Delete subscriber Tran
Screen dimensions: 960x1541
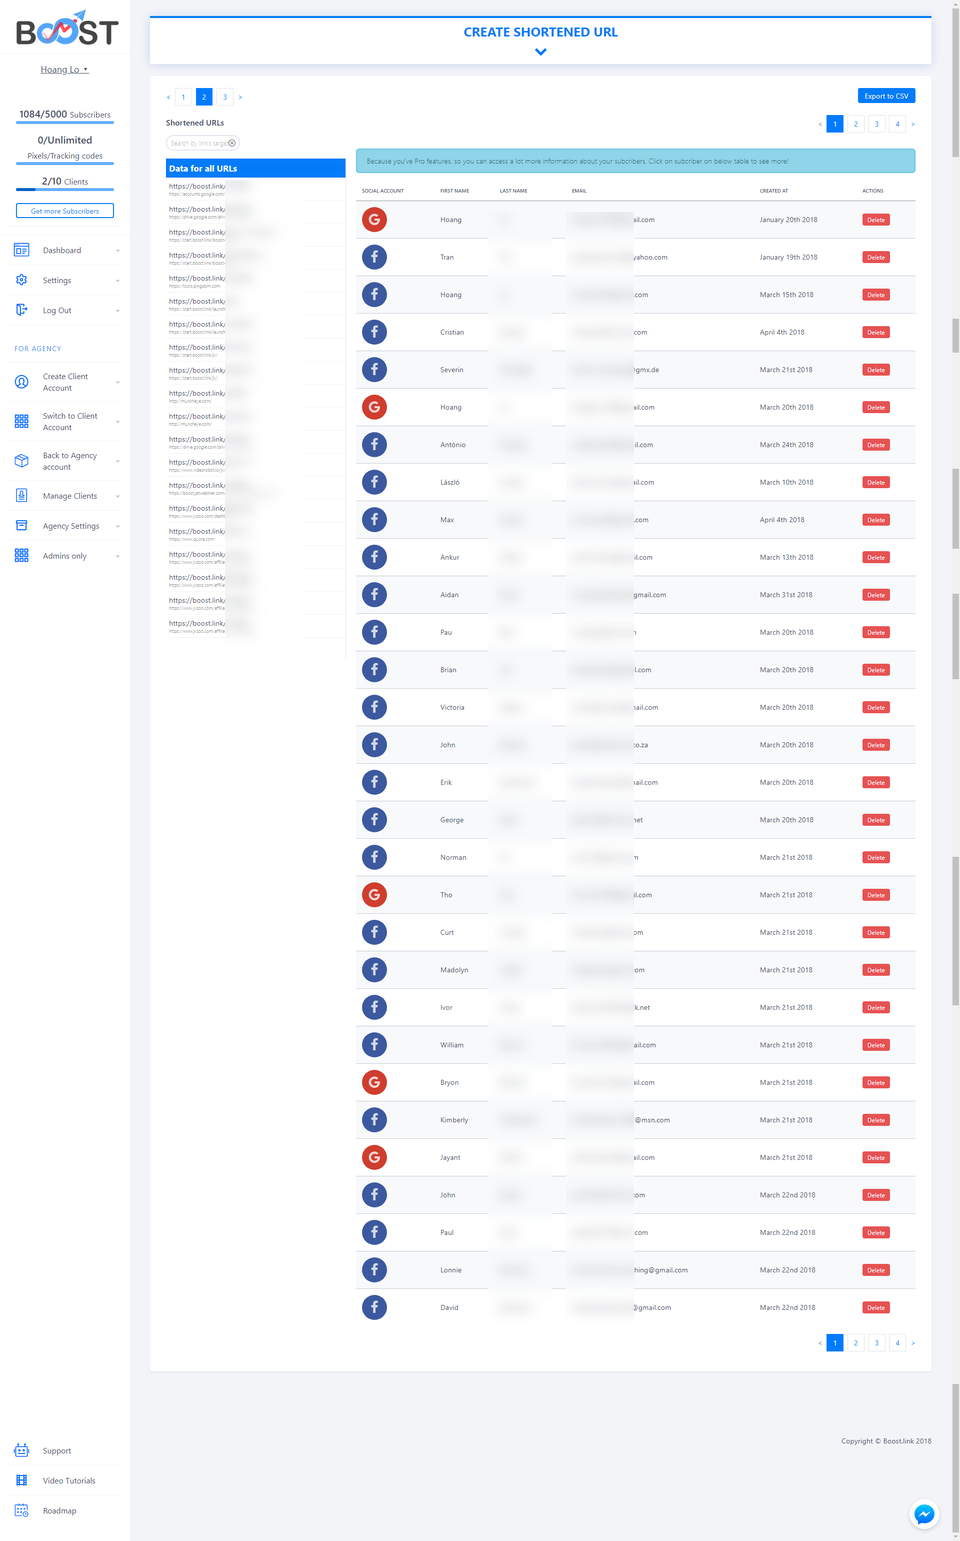point(875,257)
